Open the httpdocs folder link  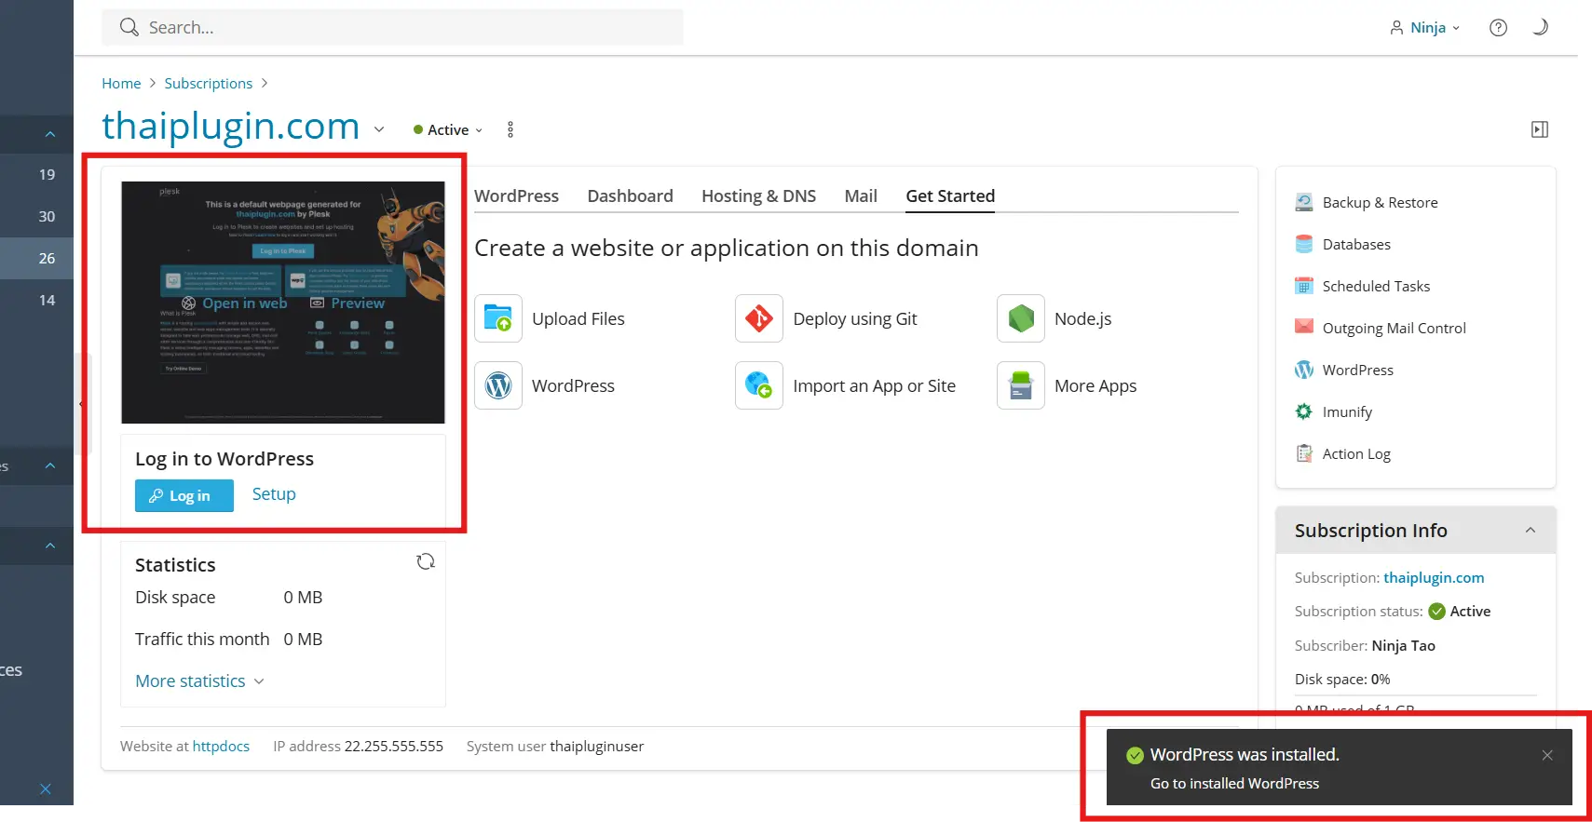pyautogui.click(x=221, y=747)
